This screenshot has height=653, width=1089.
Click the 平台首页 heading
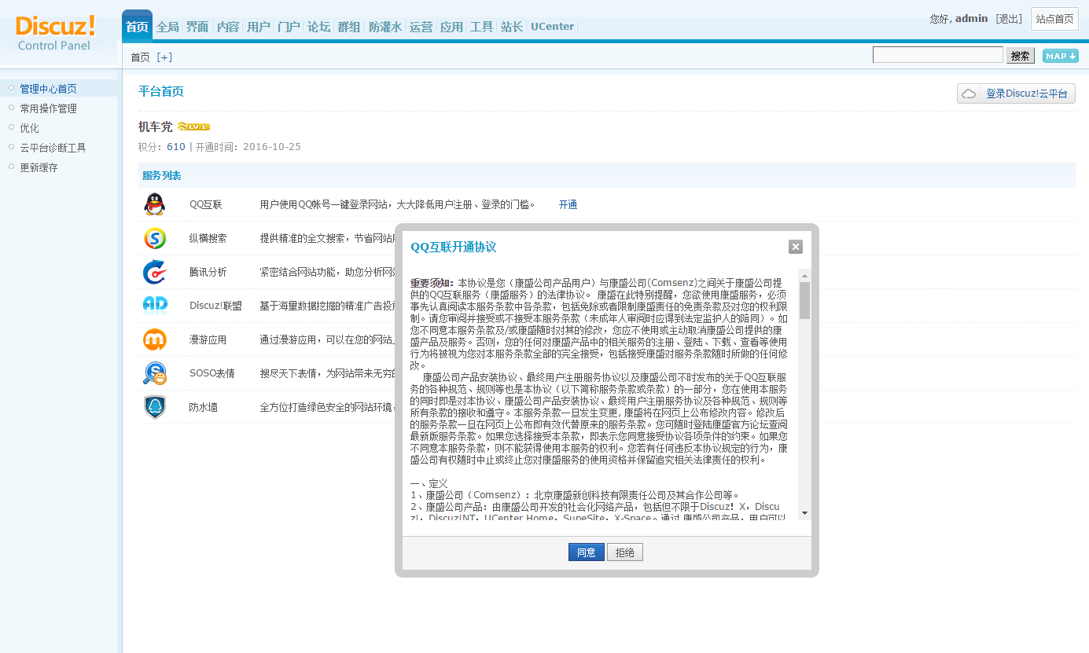[161, 91]
